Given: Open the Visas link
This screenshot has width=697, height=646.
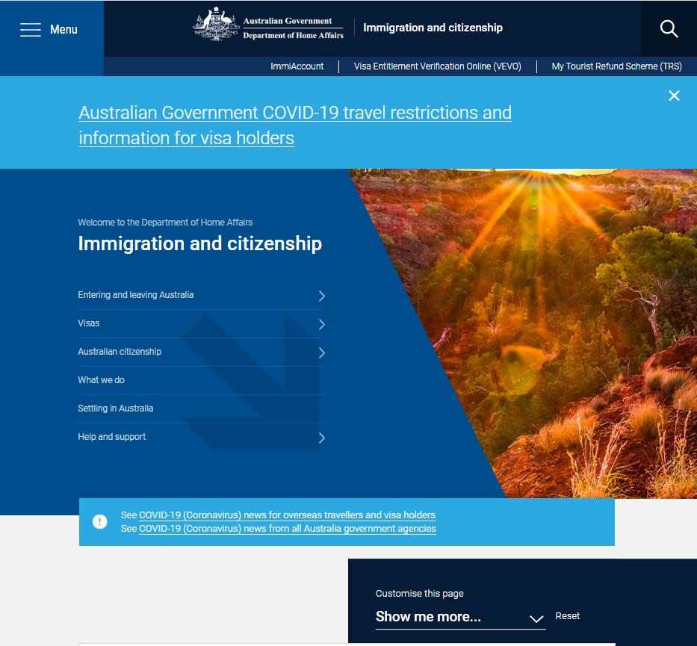Looking at the screenshot, I should point(88,323).
